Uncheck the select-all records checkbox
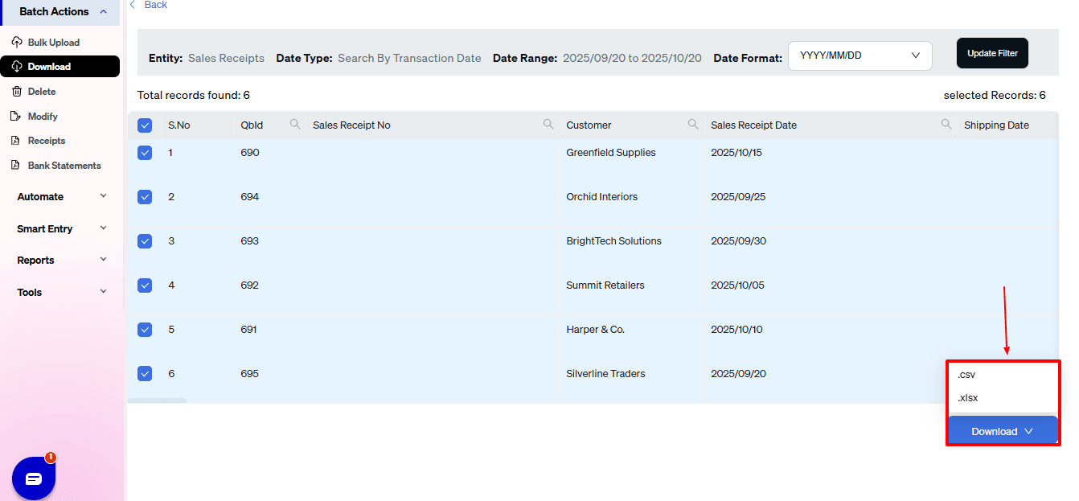The height and width of the screenshot is (501, 1079). [x=145, y=125]
